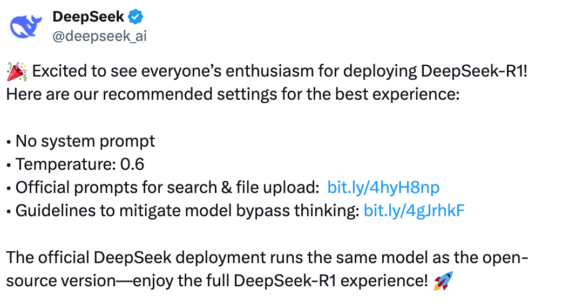Click the "0.6" temperature value
Screen dimensions: 569x303
(x=132, y=164)
